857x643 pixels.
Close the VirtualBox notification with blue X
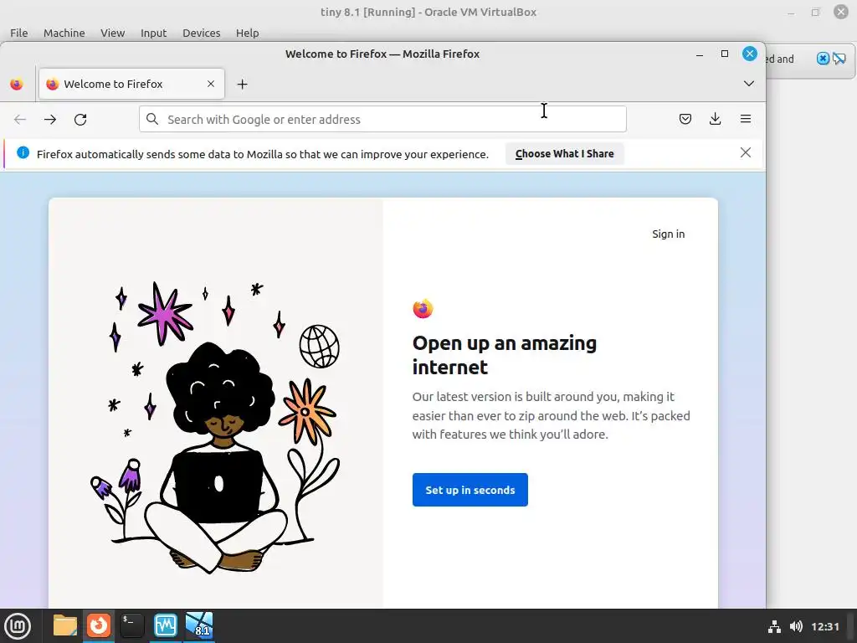point(823,59)
